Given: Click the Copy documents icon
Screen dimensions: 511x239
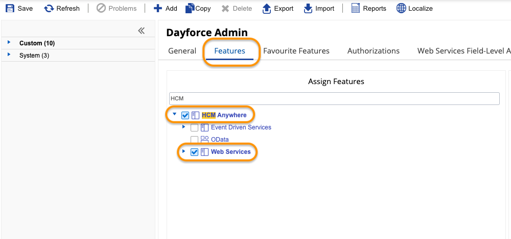Looking at the screenshot, I should click(x=190, y=9).
